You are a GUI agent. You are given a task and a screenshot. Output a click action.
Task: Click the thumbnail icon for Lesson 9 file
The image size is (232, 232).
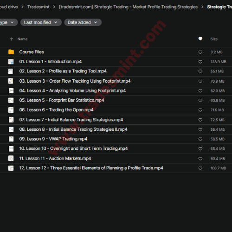click(x=11, y=139)
